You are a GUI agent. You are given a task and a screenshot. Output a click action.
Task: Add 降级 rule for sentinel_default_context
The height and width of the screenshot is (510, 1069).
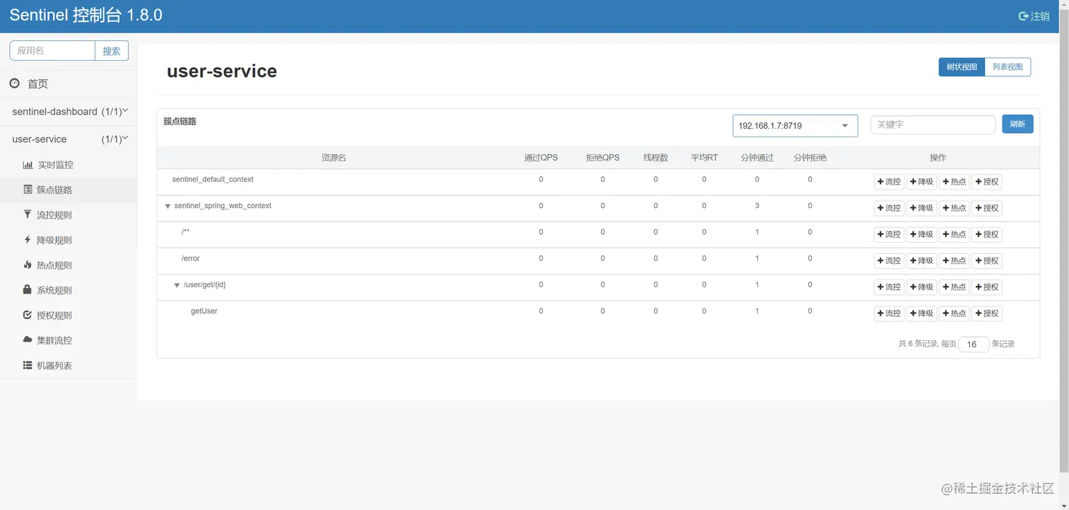[x=922, y=182]
